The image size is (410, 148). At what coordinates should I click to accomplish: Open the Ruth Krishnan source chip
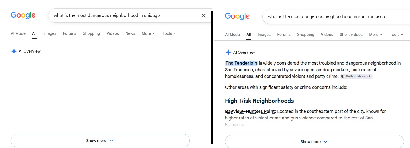point(356,76)
